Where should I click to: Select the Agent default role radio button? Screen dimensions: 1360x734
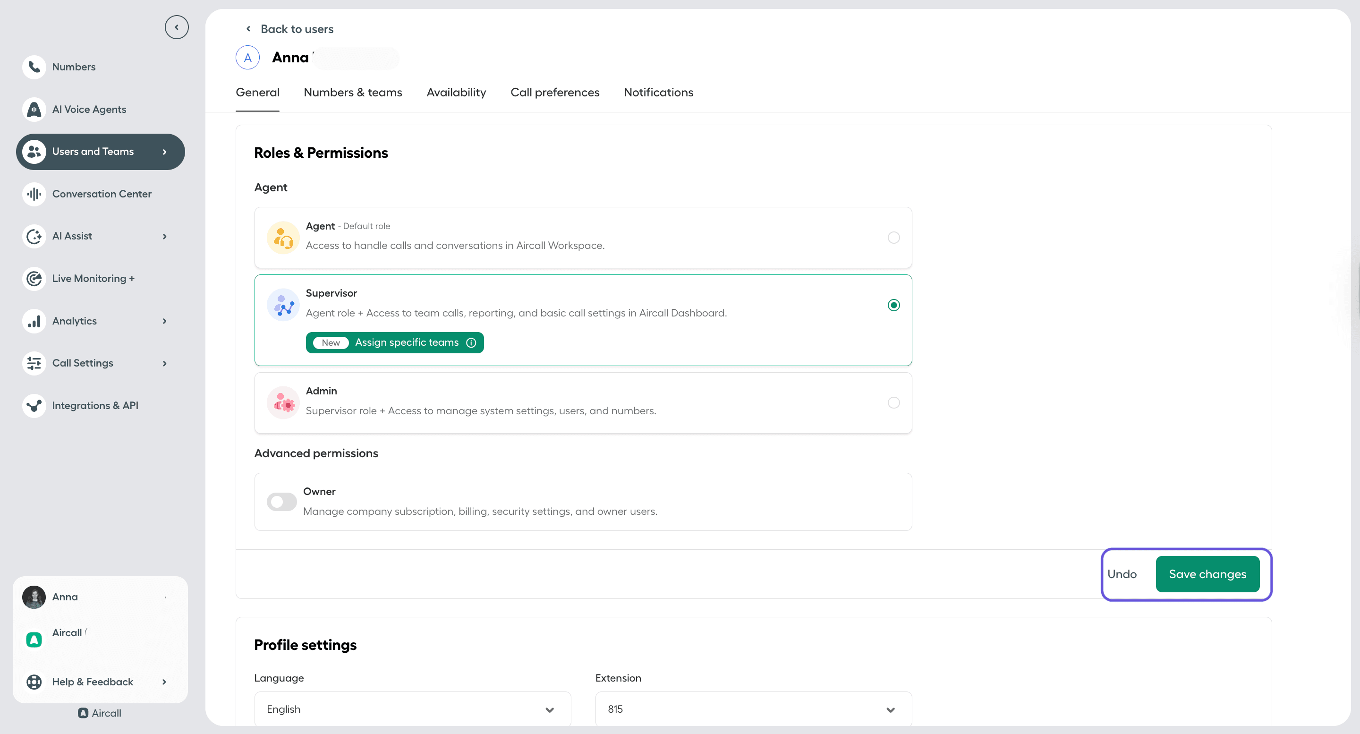coord(893,238)
